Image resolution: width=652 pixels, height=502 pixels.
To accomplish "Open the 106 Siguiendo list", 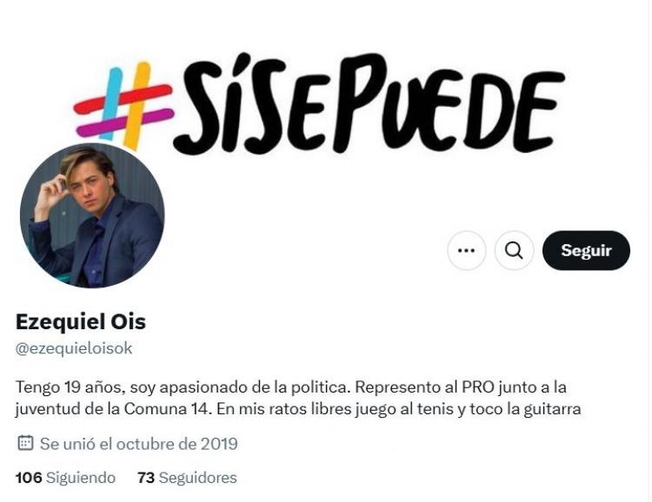I will click(66, 478).
